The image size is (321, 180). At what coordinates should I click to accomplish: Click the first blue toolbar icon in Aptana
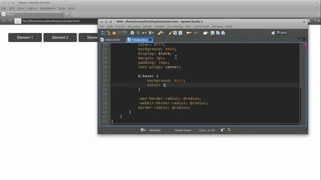103,33
